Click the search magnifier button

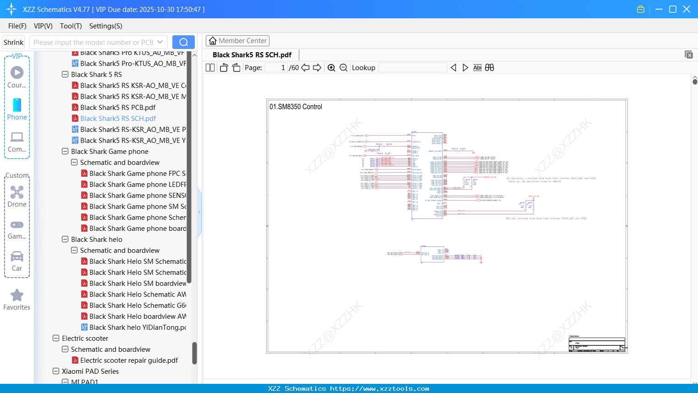(x=183, y=42)
